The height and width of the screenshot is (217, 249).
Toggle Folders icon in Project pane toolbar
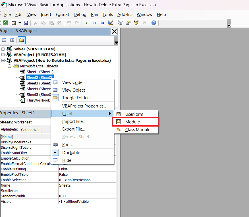(21, 40)
